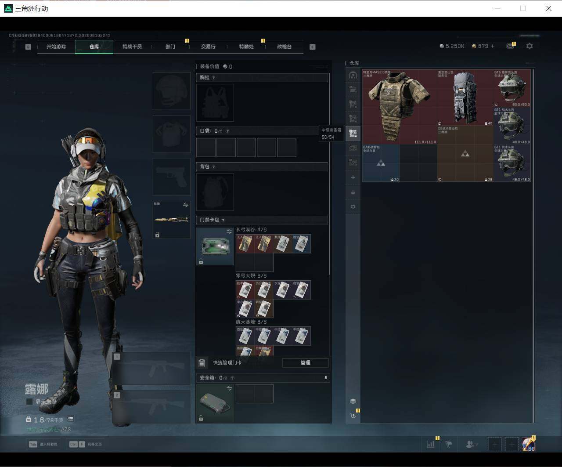Click the stack layers icon in storage sidebar

(353, 401)
